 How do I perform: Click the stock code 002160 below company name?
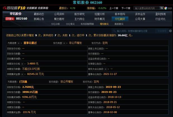[22, 19]
